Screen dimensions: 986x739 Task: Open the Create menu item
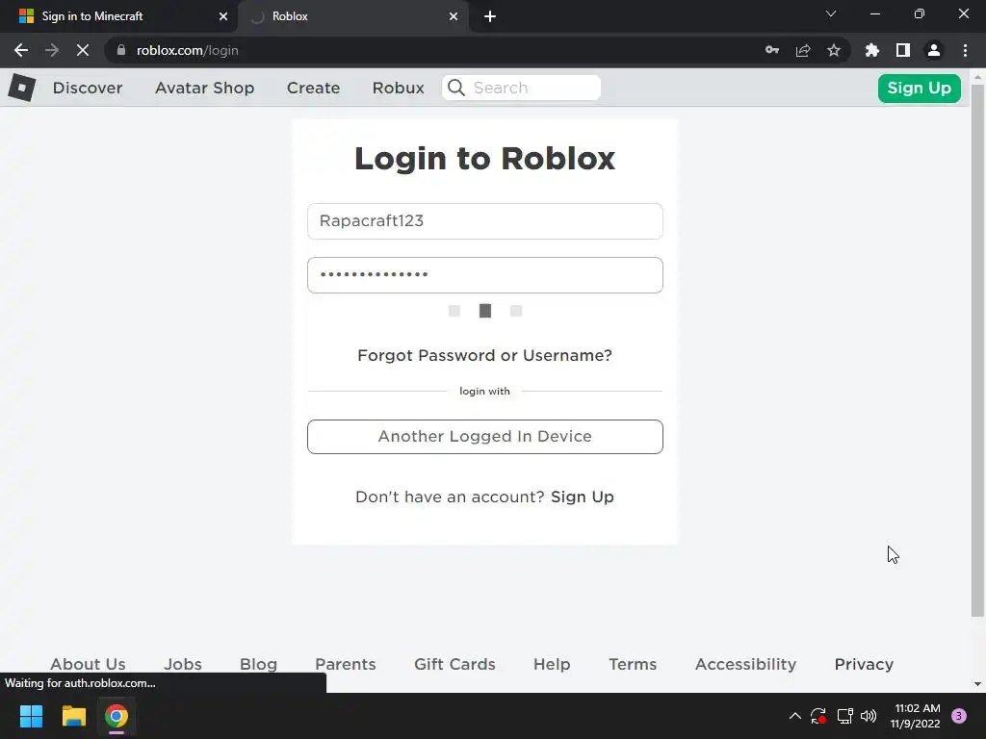coord(313,88)
